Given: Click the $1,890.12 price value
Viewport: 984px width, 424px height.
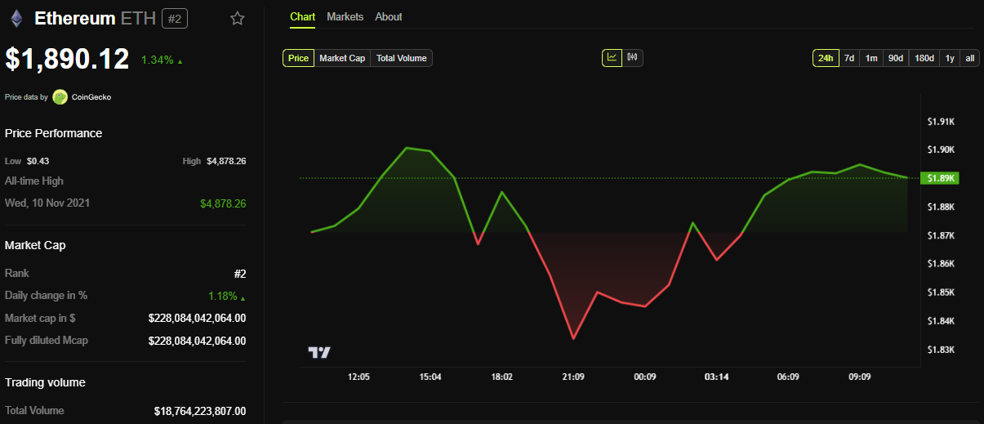Looking at the screenshot, I should coord(68,59).
